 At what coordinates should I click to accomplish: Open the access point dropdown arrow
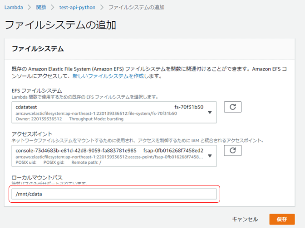tap(210, 156)
